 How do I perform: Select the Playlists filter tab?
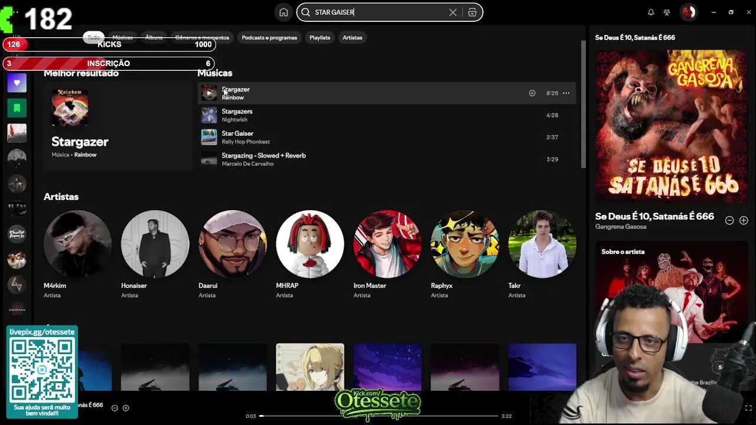coord(320,37)
